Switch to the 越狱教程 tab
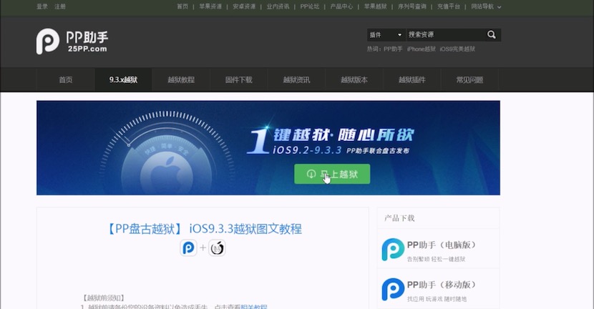 181,80
